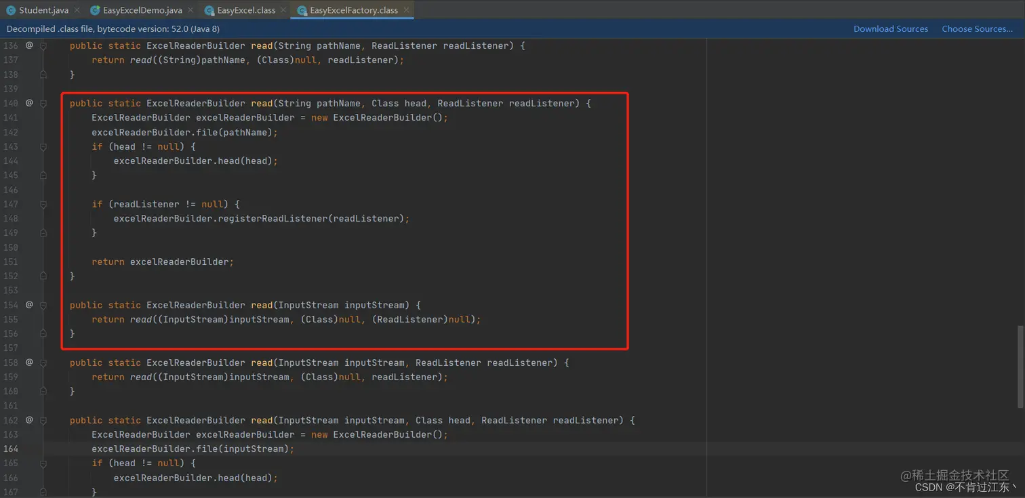Click the @ gutter icon on line 162
Screen dimensions: 1025x498
[29, 420]
